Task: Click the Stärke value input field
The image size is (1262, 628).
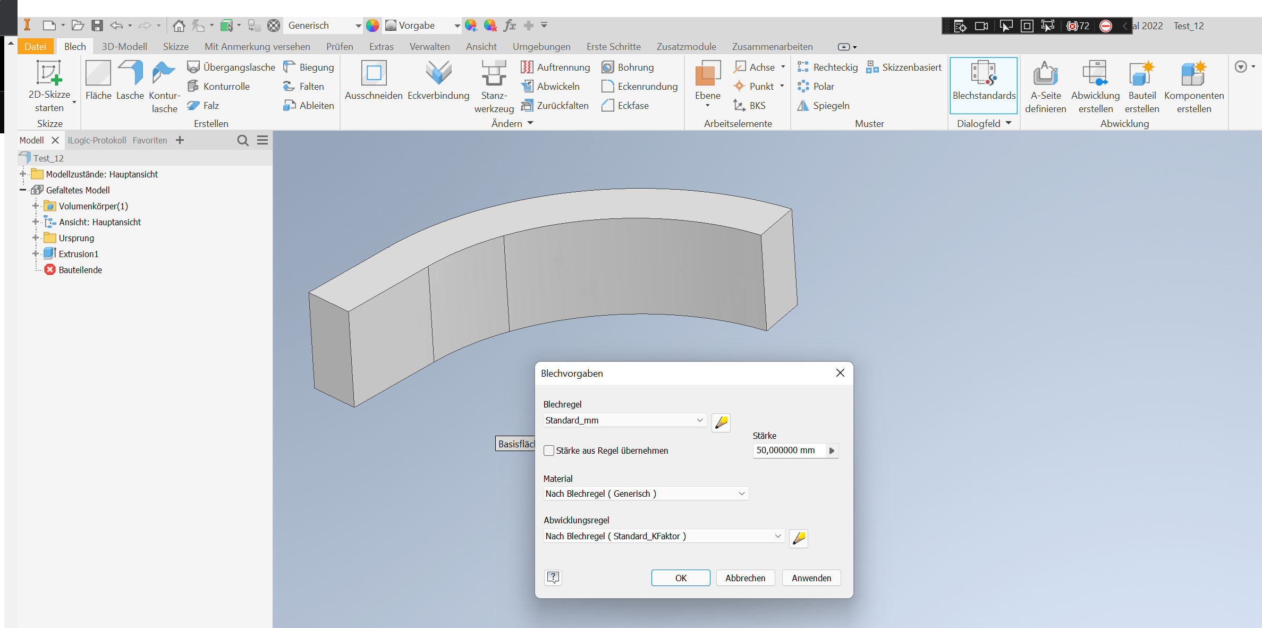Action: point(786,450)
